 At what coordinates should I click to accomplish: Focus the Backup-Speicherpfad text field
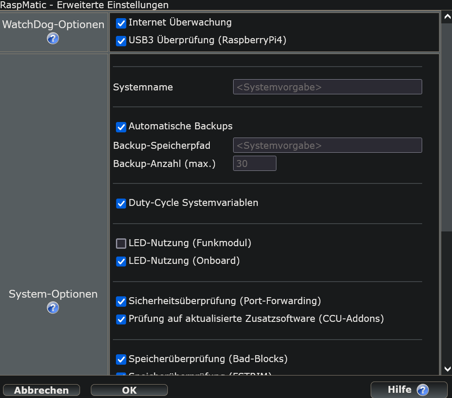tap(327, 145)
